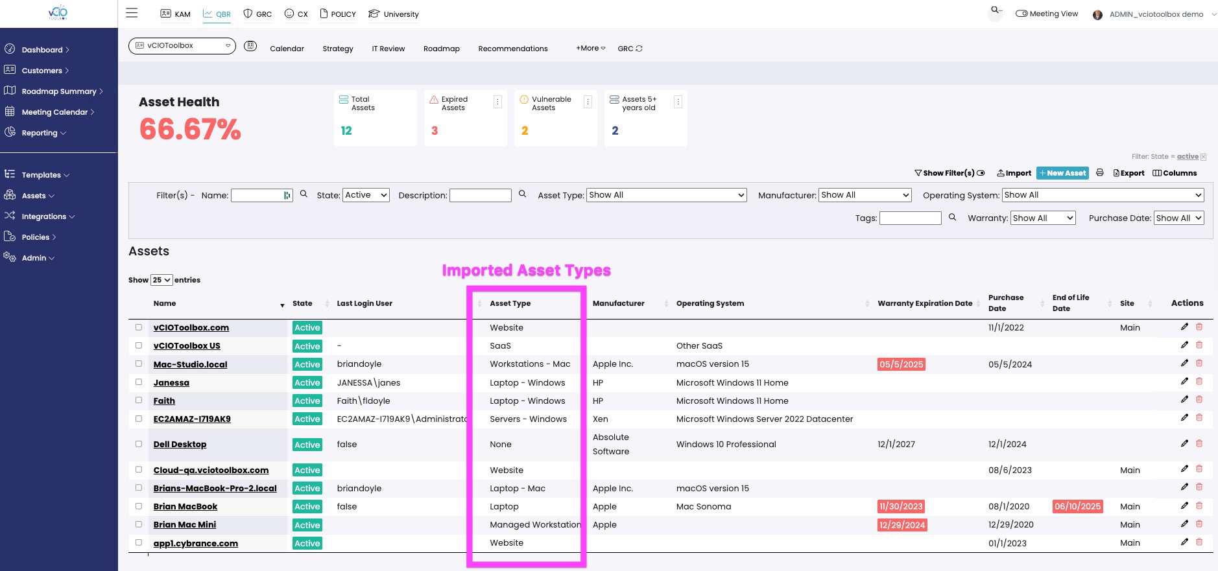Click the Import button
The width and height of the screenshot is (1218, 571).
pyautogui.click(x=1014, y=173)
